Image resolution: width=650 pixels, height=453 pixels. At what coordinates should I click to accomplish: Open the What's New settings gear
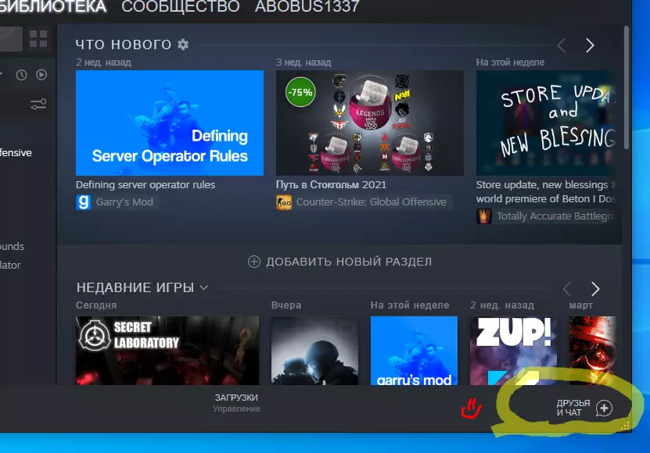(x=183, y=45)
